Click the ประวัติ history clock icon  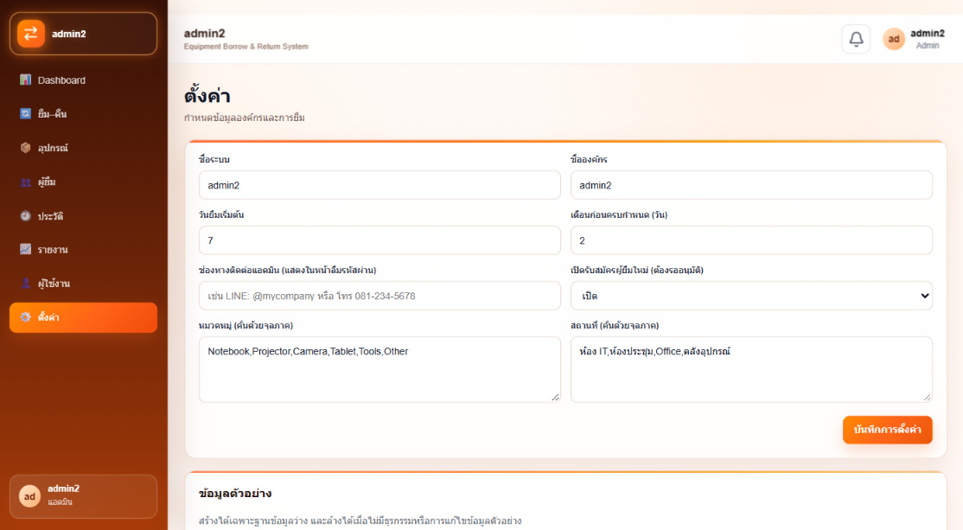[x=25, y=216]
